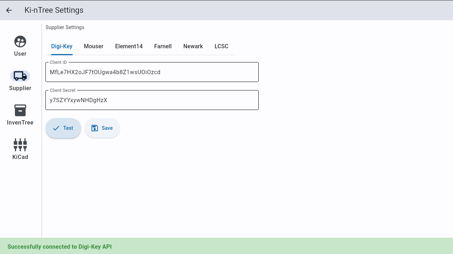Viewport: 453px width, 254px height.
Task: Click the 'Supplier Settings' heading text
Action: [x=65, y=27]
